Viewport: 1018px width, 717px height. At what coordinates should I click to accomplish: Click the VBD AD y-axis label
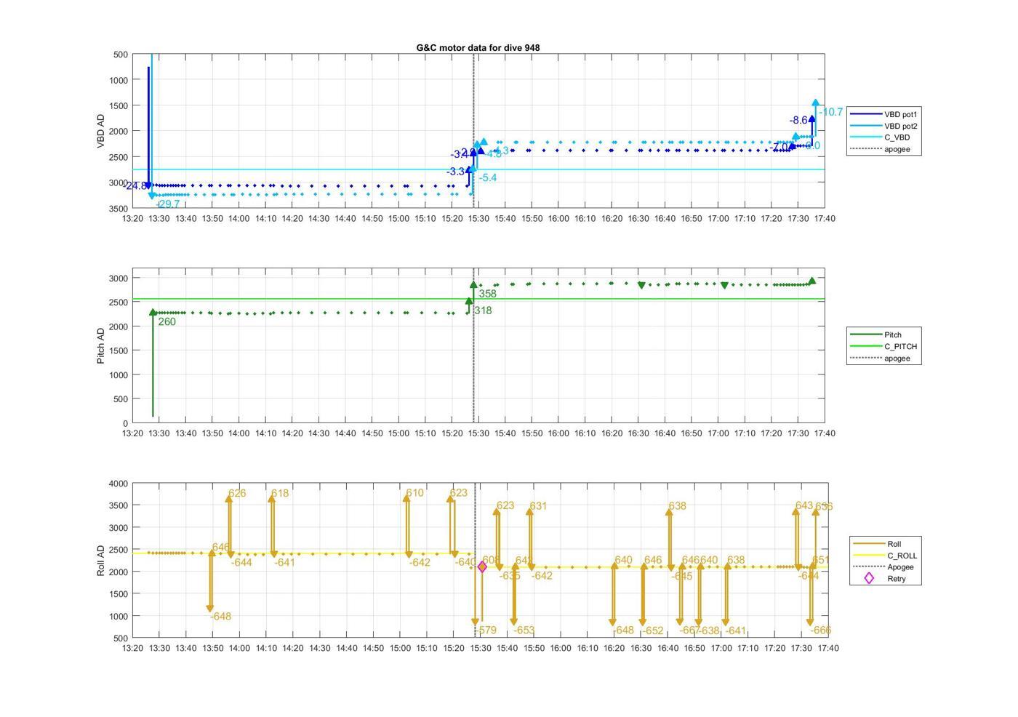tap(100, 131)
